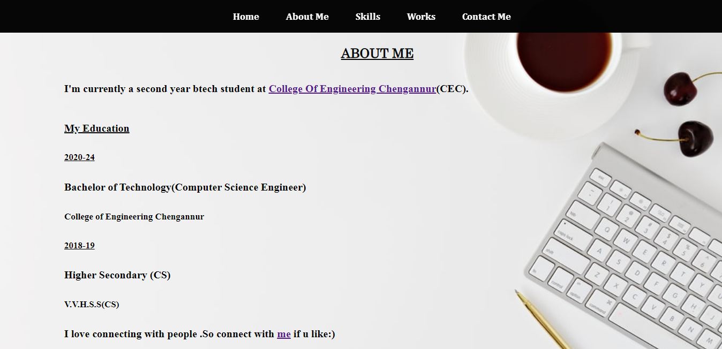Click the "I'm currently a second year" sentence
Viewport: 722px width, 349px height.
point(266,89)
